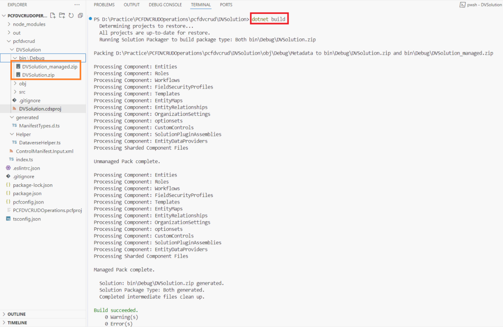Click the New File icon in Explorer
503x327 pixels.
click(53, 16)
